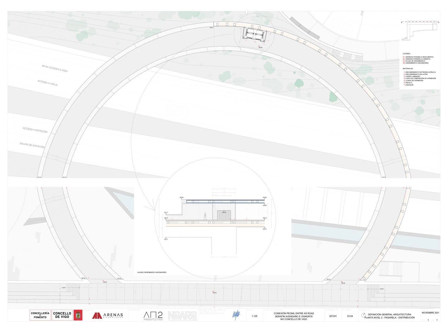Click the 'NOVIEMBRE 2021' date field
443x322 pixels.
point(430,313)
